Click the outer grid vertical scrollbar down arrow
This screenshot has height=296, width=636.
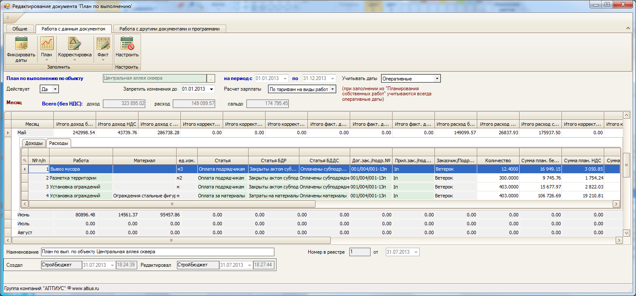click(x=626, y=233)
